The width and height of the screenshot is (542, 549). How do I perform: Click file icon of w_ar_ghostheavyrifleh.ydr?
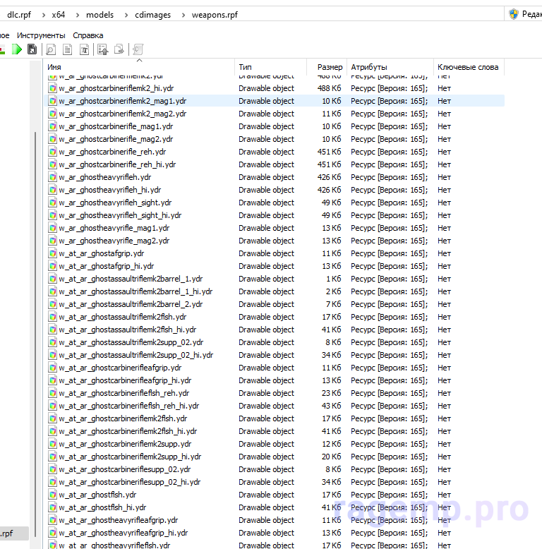pos(52,177)
